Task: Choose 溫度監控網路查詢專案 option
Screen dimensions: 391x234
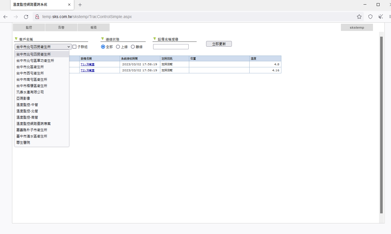Action: 42,124
